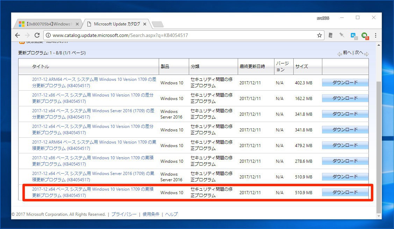Download 510.9 MB Windows 10 x64 cumulative update
This screenshot has width=394, height=229.
[x=345, y=192]
